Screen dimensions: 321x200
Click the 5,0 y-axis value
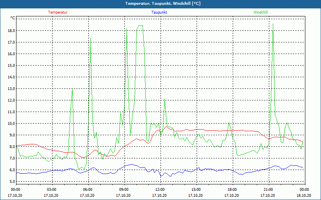pyautogui.click(x=12, y=182)
